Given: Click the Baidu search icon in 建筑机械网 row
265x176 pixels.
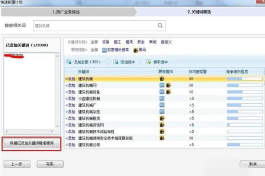Looking at the screenshot, I should pos(162,85).
